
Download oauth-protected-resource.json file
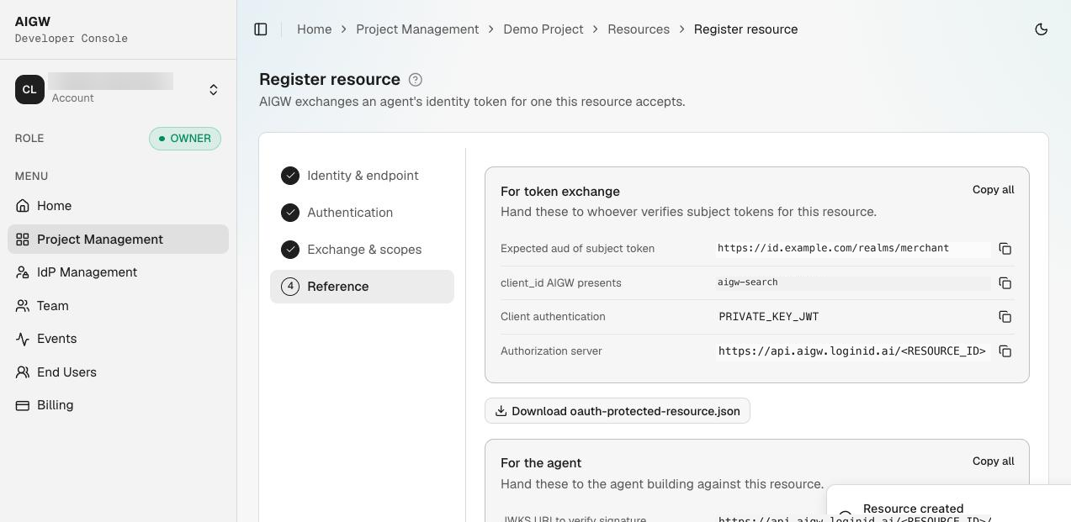click(x=618, y=411)
